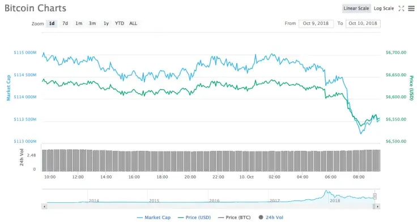Toggle fullscreen chart view

[x=401, y=8]
